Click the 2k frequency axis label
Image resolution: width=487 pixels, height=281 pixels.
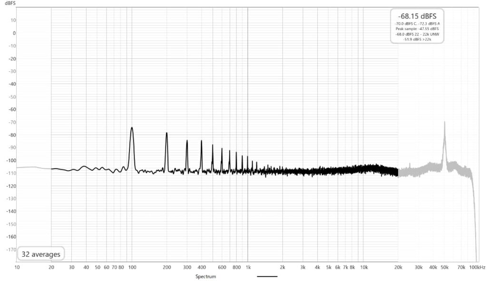282,268
